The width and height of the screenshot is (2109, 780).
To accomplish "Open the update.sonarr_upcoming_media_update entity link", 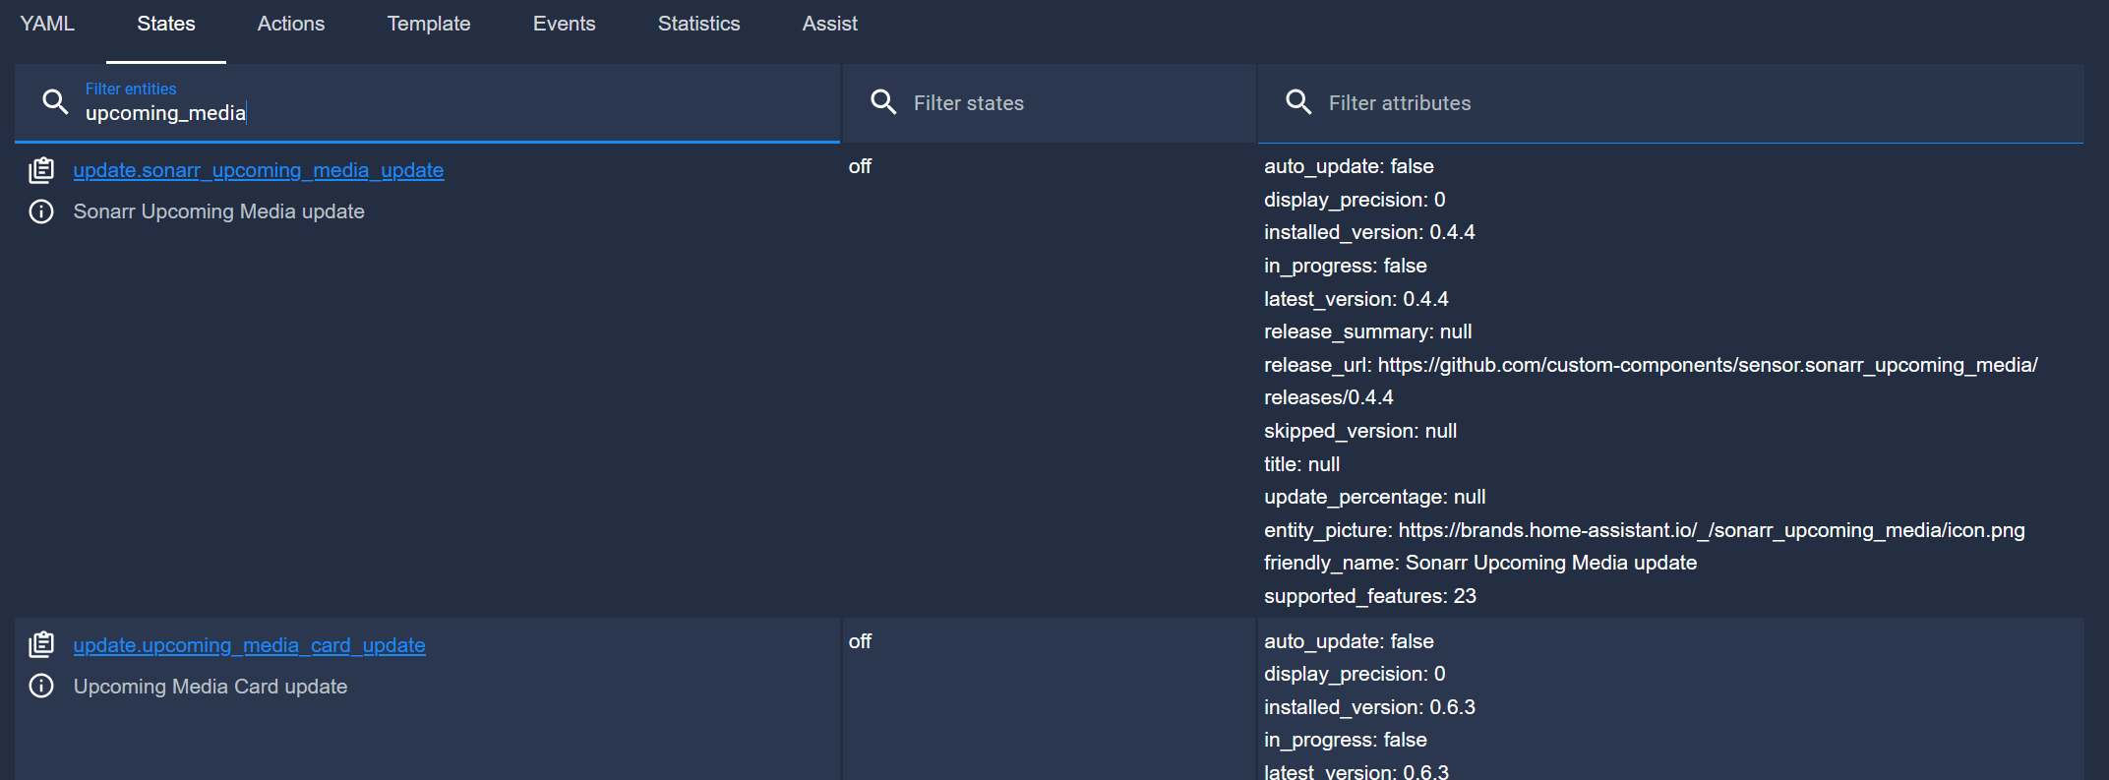I will [258, 170].
